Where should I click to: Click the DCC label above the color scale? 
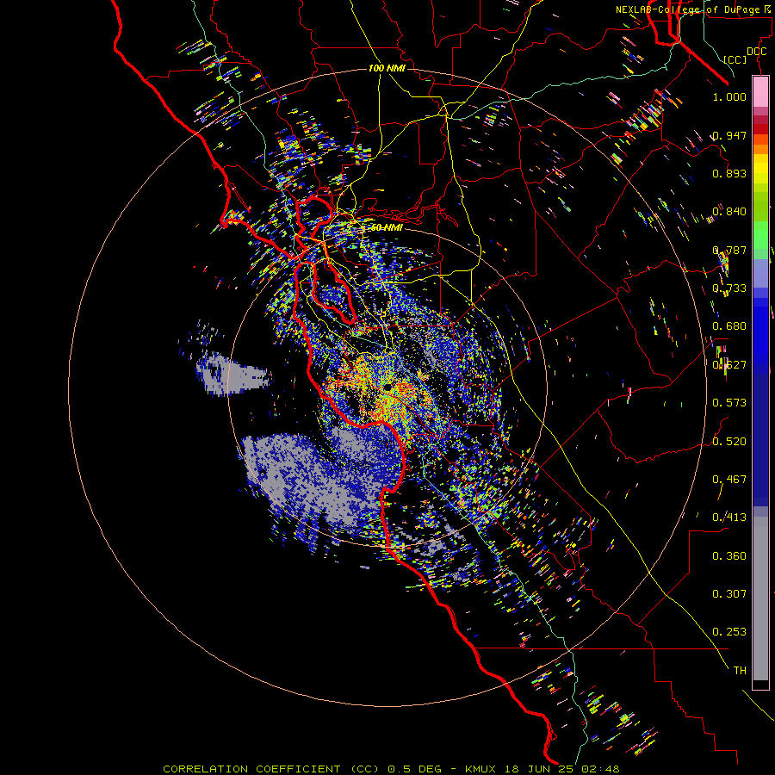pyautogui.click(x=756, y=52)
